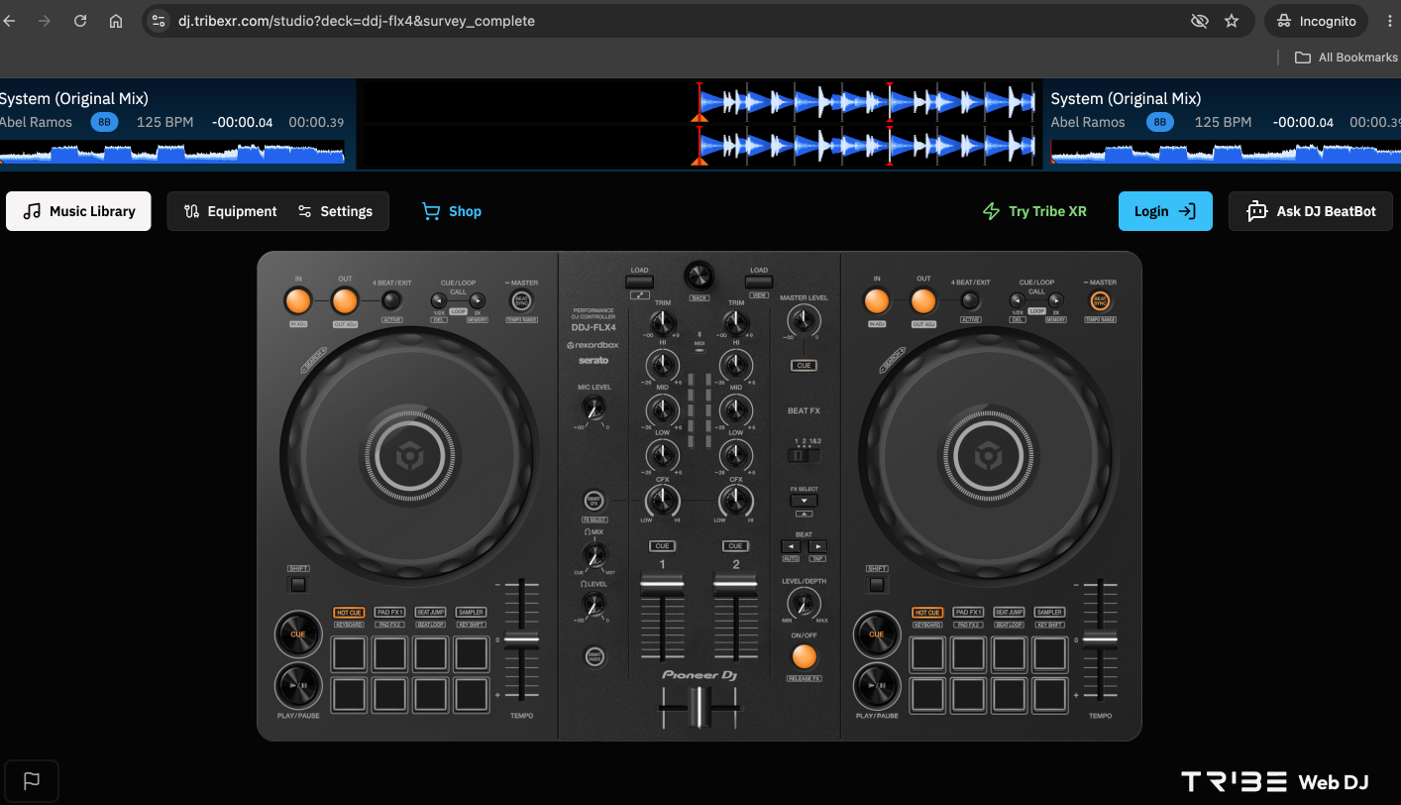Click the left deck CUE/LOOP CALL left arrow
The image size is (1401, 805).
[x=438, y=300]
